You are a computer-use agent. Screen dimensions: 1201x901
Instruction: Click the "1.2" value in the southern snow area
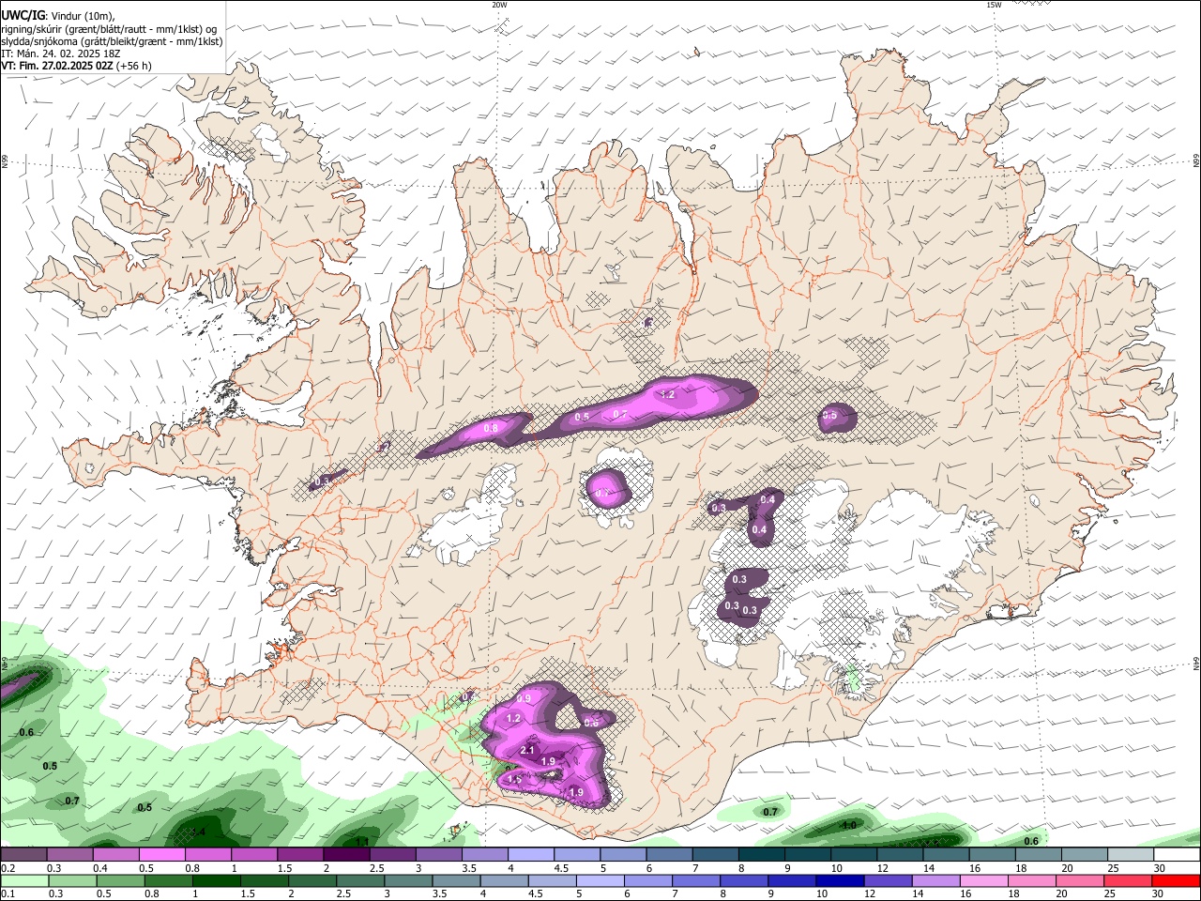513,719
